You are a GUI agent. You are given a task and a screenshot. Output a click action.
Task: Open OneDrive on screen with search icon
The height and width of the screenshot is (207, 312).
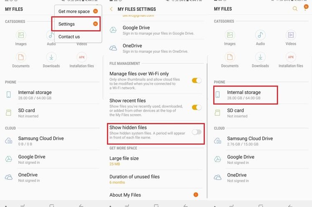click(x=261, y=178)
